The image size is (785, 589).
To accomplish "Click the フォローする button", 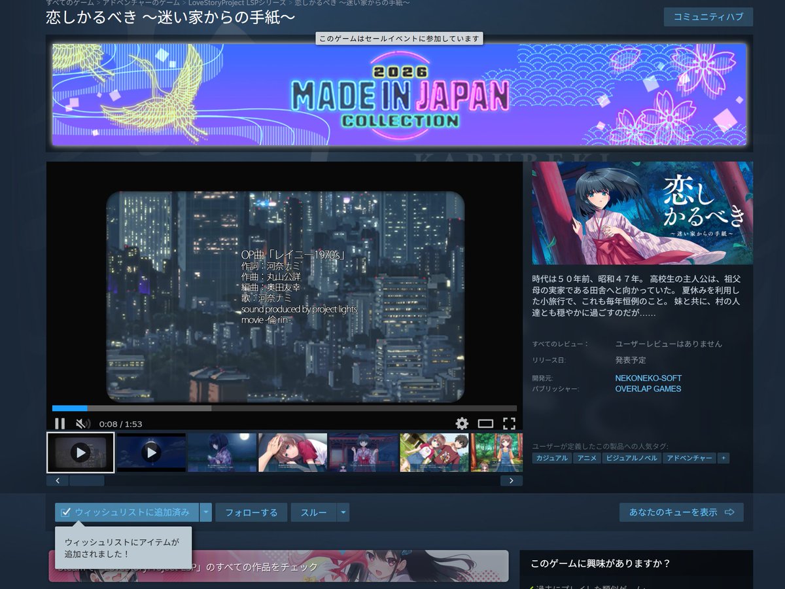I will [251, 512].
